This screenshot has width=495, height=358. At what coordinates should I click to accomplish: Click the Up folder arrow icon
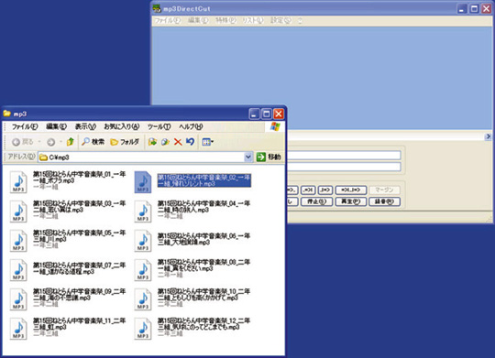click(x=70, y=142)
